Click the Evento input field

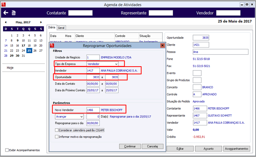197,73
